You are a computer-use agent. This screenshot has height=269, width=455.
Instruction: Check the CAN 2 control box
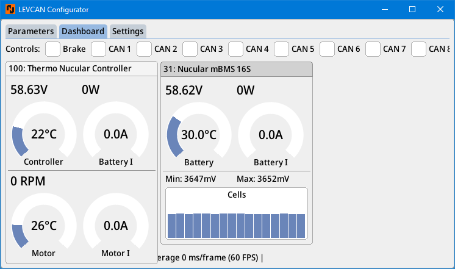[x=145, y=49]
